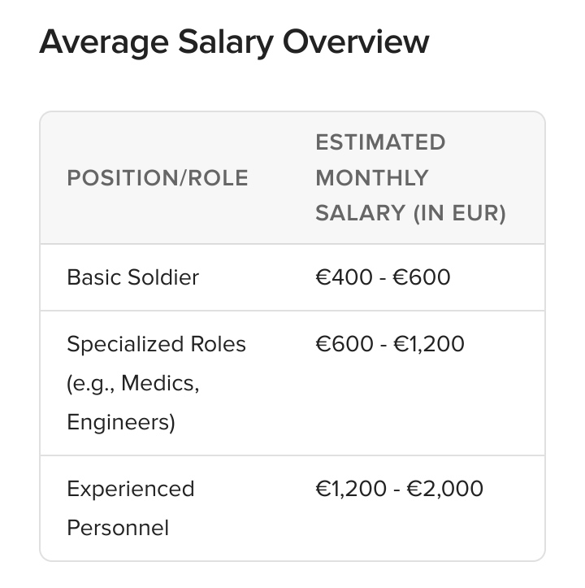The width and height of the screenshot is (585, 588).
Task: Click the word "Personnel" in the last row
Action: 118,528
